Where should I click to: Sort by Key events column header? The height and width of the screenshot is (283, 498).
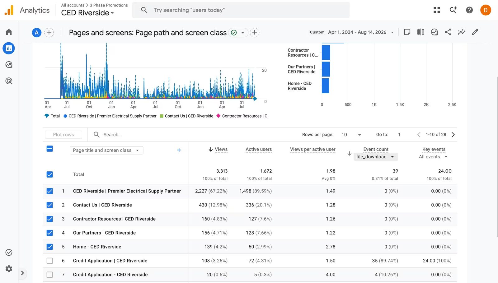click(x=434, y=149)
